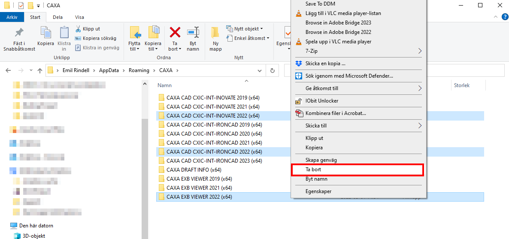Screen dimensions: 509x239
Task: Select folder CAXA CAD CXIC-INT-IRONCAD 2023 (x64)
Action: point(214,161)
